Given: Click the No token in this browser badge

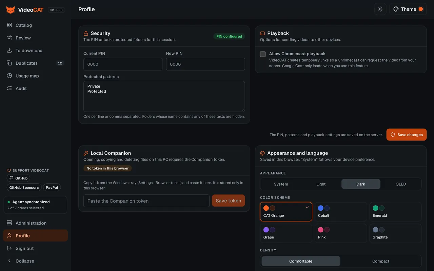Looking at the screenshot, I should (107, 168).
